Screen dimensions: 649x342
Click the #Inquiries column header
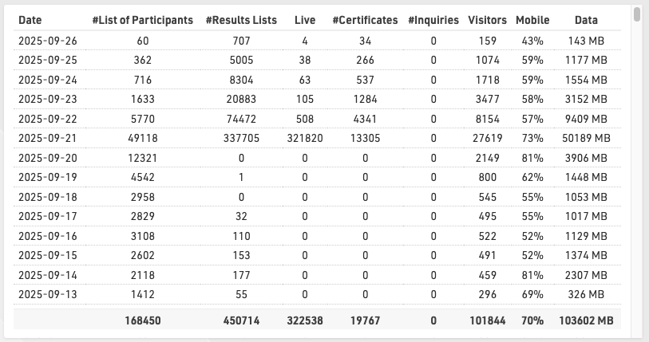click(x=433, y=20)
